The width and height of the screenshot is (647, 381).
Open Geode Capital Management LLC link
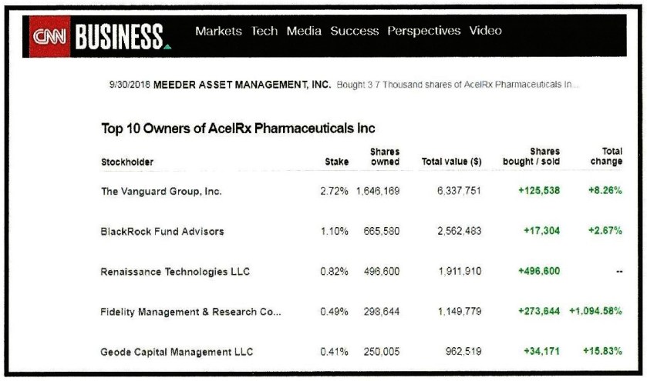tap(177, 352)
